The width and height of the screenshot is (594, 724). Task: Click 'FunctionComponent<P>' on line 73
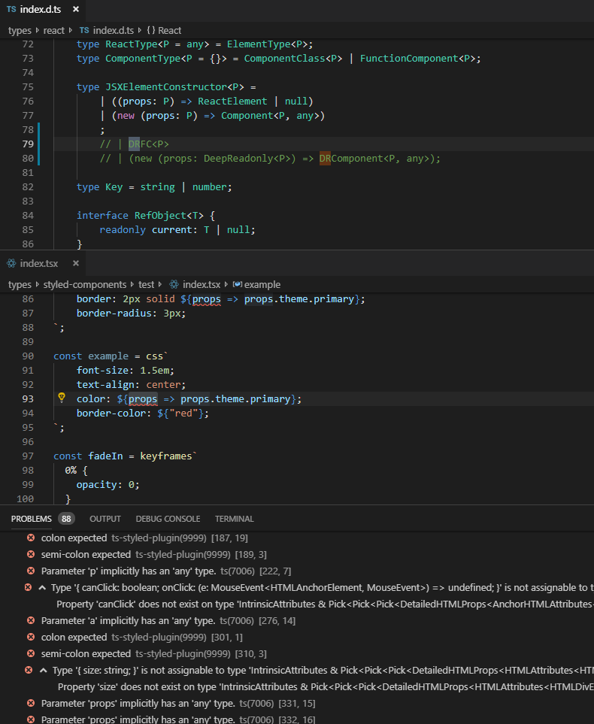(417, 58)
